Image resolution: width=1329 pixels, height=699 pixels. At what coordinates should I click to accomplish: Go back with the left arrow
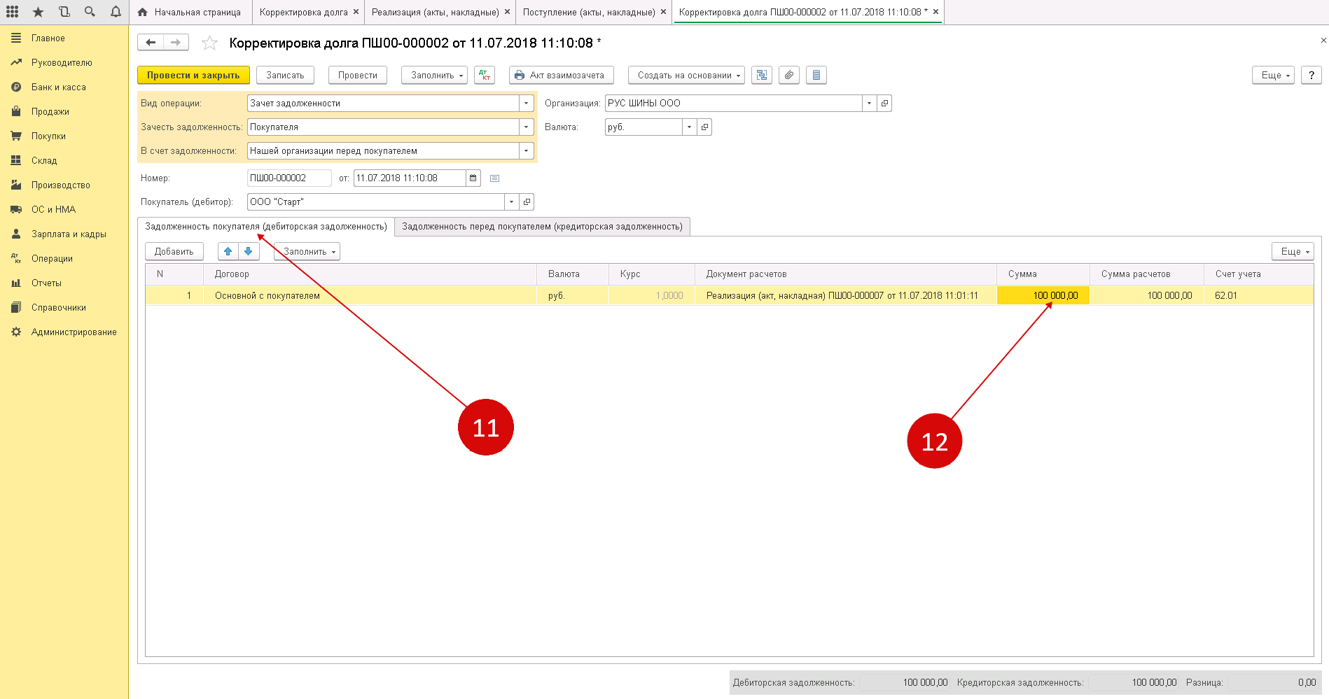coord(151,43)
